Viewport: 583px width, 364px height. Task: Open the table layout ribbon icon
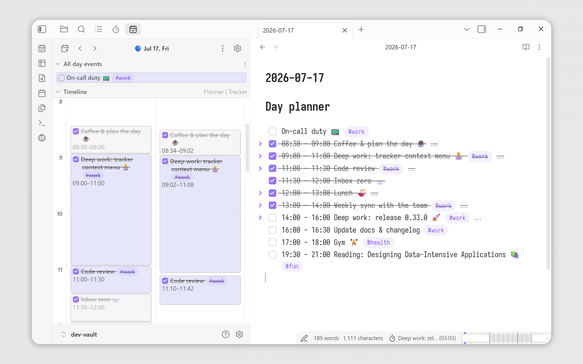pos(42,63)
